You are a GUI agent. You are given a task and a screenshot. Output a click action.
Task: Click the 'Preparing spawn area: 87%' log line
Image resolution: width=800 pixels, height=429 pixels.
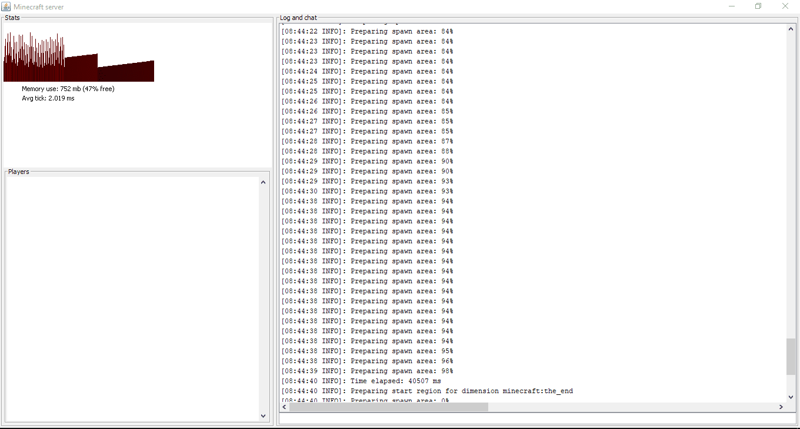tap(367, 141)
